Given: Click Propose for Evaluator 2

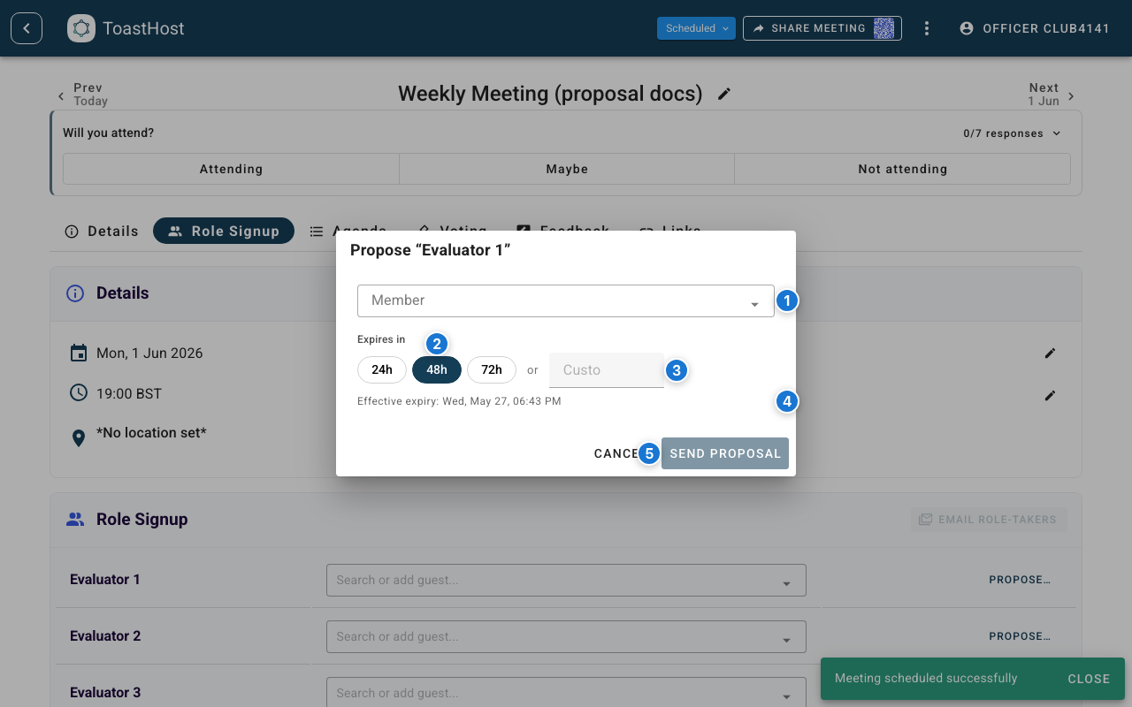Looking at the screenshot, I should coord(1020,636).
